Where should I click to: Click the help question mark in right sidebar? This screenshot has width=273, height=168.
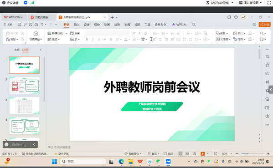tap(267, 116)
